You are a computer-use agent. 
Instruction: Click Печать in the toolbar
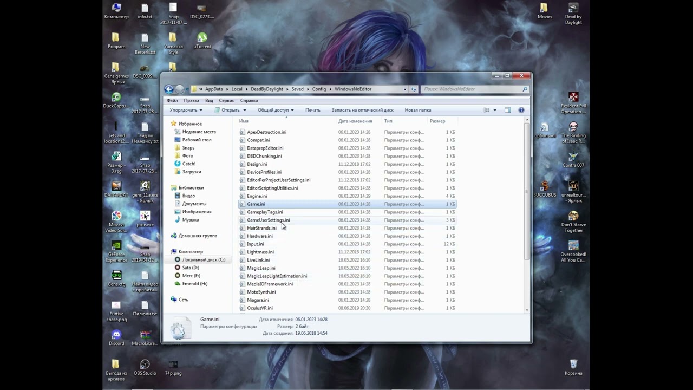pos(312,110)
